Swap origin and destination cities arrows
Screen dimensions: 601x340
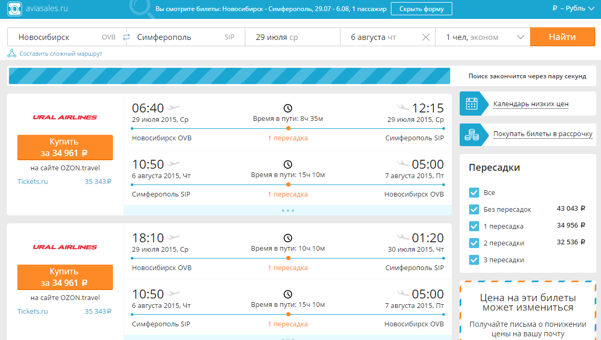coord(127,37)
